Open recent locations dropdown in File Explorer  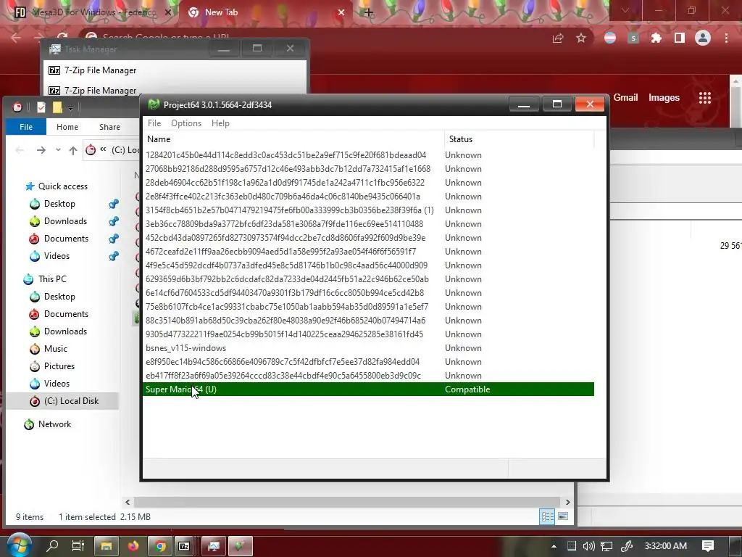point(58,150)
